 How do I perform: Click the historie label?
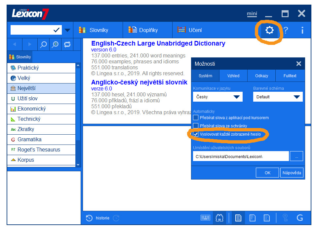click(102, 218)
